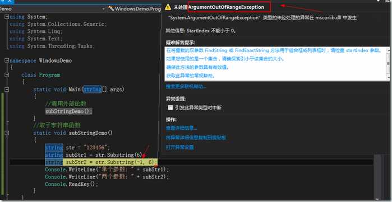Collapse the namespace WindowsDemo block
The height and width of the screenshot is (202, 392).
click(x=7, y=60)
